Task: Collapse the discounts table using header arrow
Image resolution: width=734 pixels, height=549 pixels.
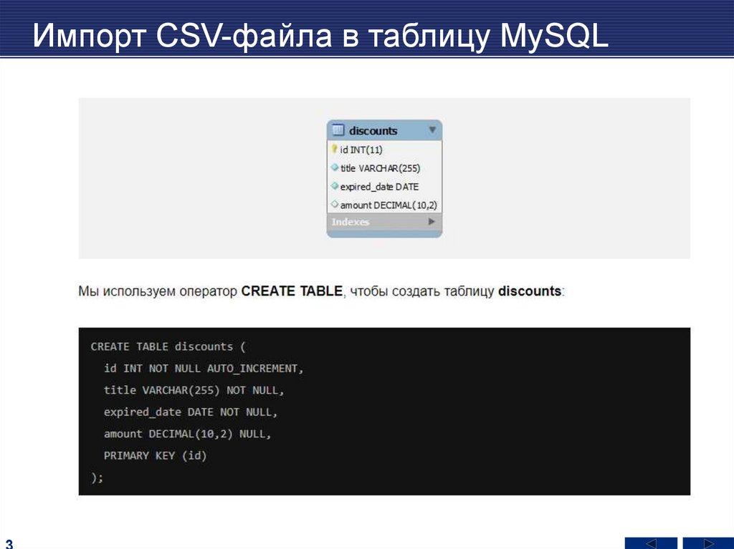Action: tap(432, 130)
